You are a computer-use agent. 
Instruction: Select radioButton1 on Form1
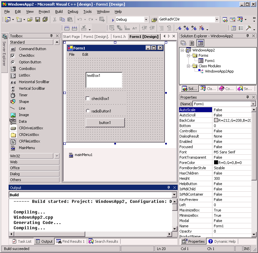88,111
